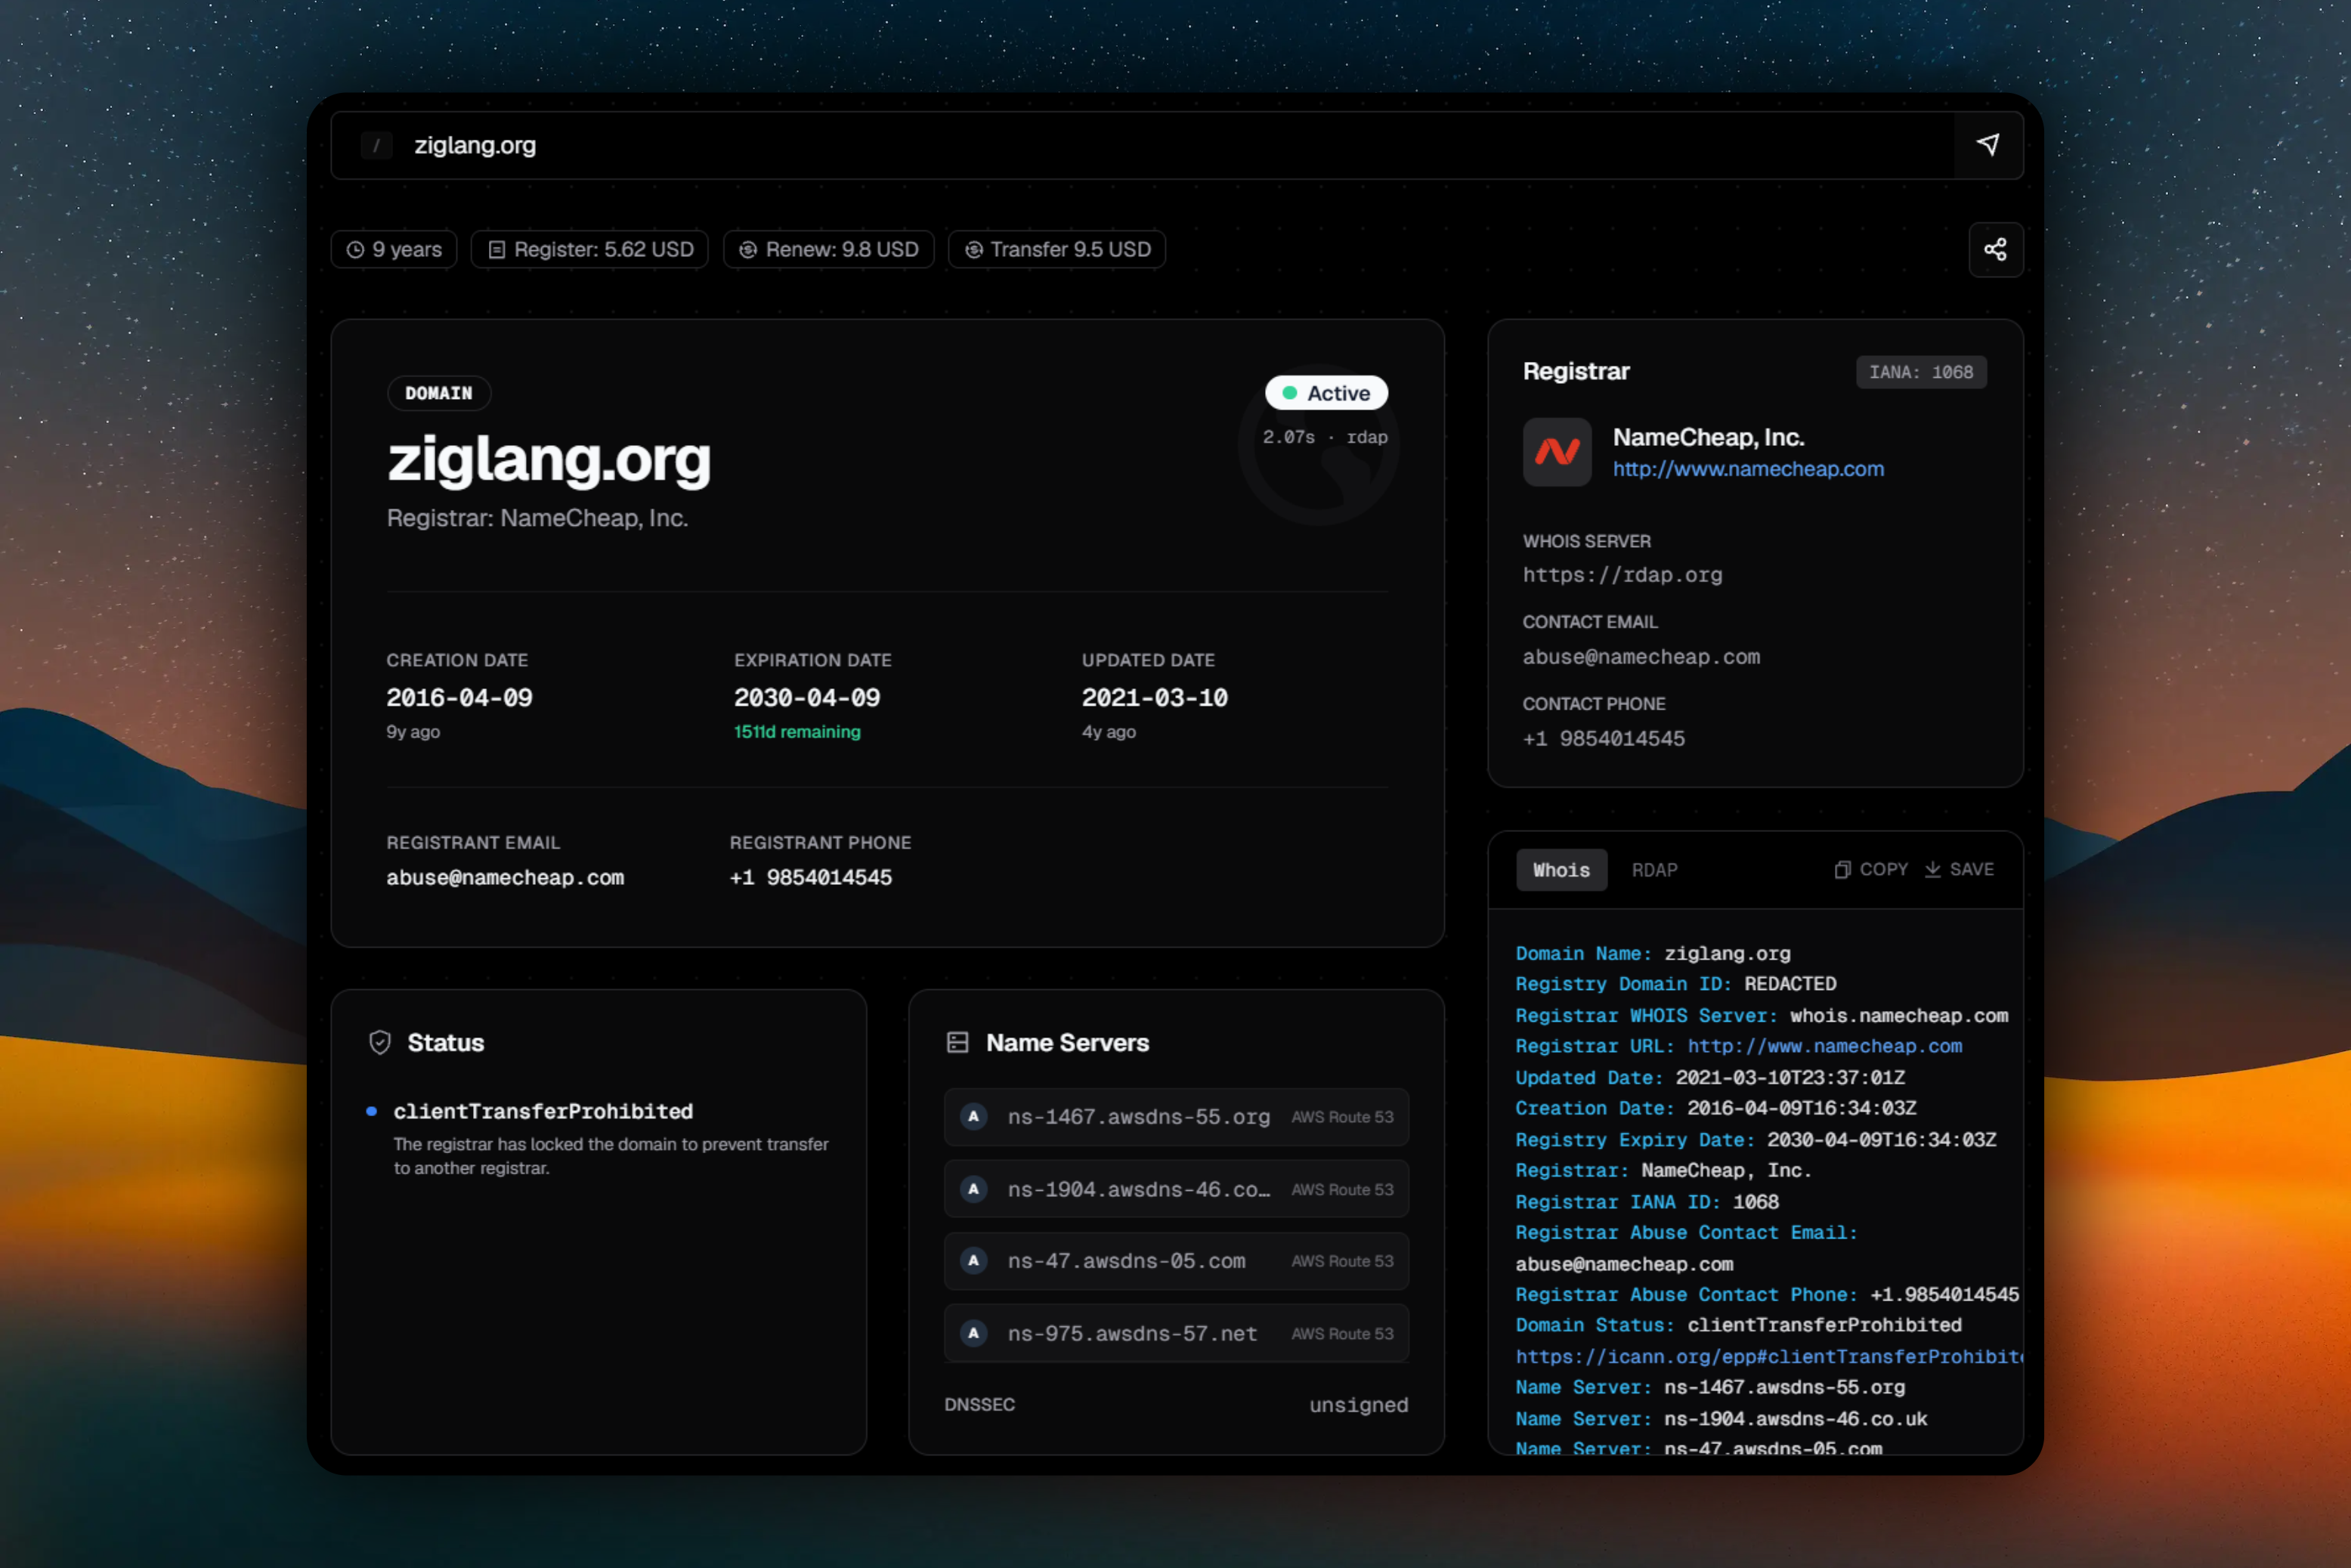This screenshot has height=1568, width=2351.
Task: Click the registrar contact email value
Action: click(1641, 657)
